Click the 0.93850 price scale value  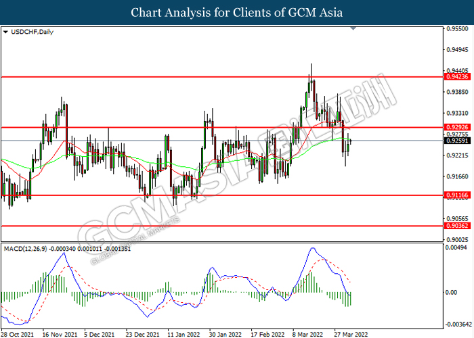pos(458,92)
